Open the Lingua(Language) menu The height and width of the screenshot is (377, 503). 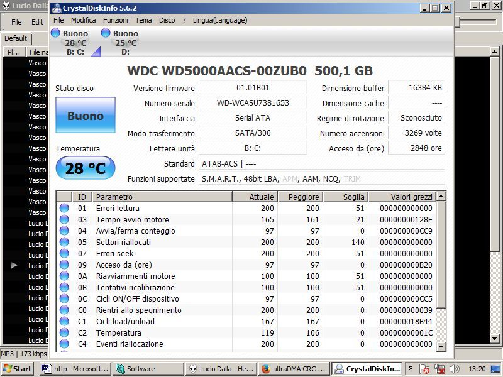click(x=216, y=20)
